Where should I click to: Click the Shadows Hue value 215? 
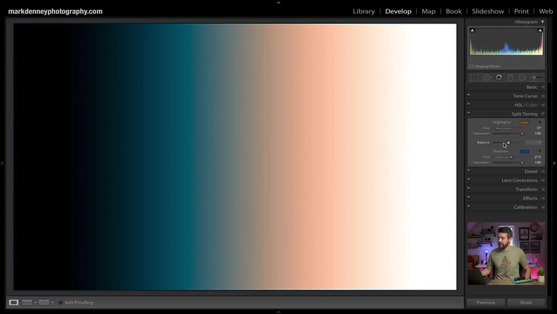pos(538,157)
